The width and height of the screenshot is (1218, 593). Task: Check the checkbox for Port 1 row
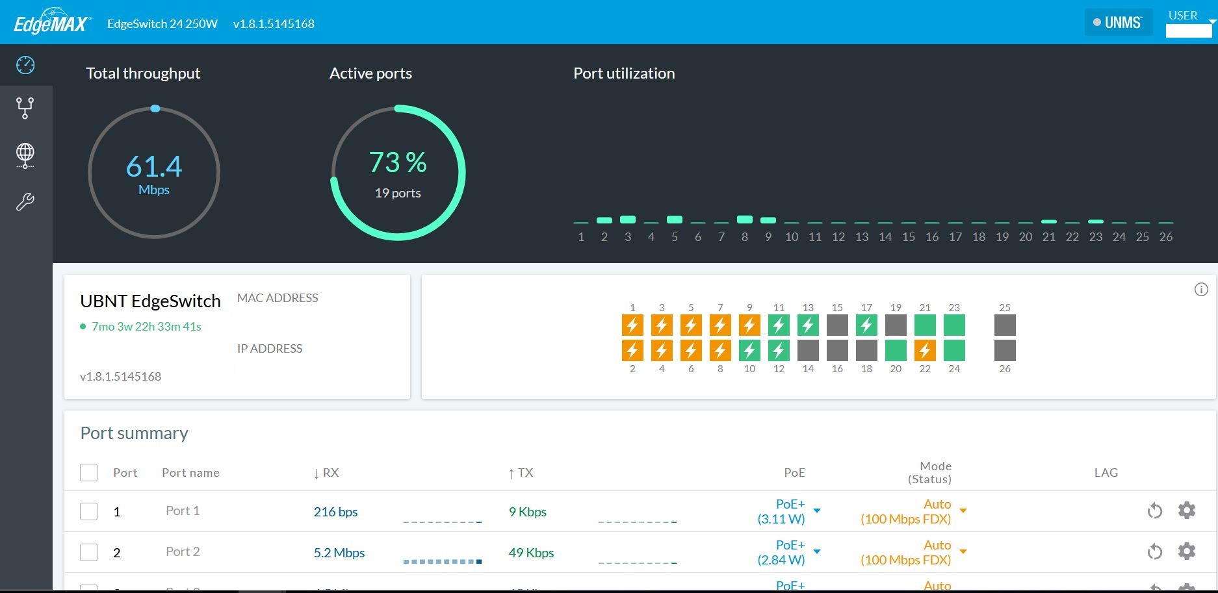[x=89, y=512]
